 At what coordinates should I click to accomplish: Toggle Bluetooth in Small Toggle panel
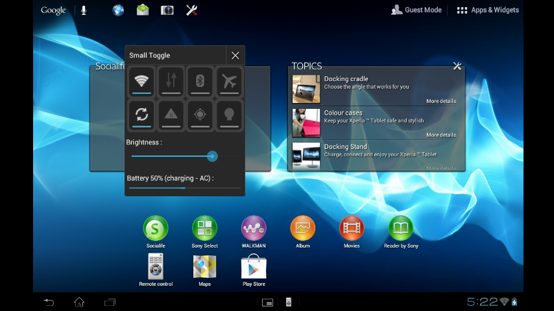200,82
